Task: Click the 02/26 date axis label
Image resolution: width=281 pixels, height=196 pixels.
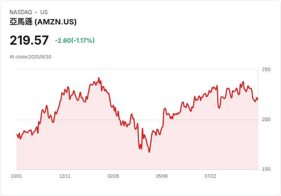Action: tap(113, 176)
